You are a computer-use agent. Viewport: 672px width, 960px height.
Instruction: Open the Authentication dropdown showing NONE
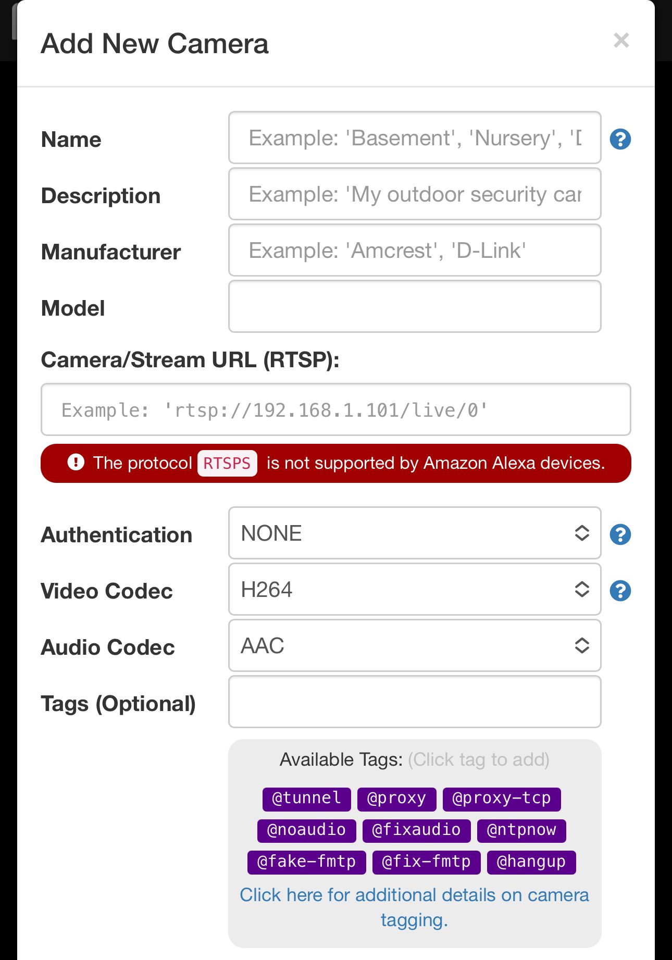coord(415,533)
